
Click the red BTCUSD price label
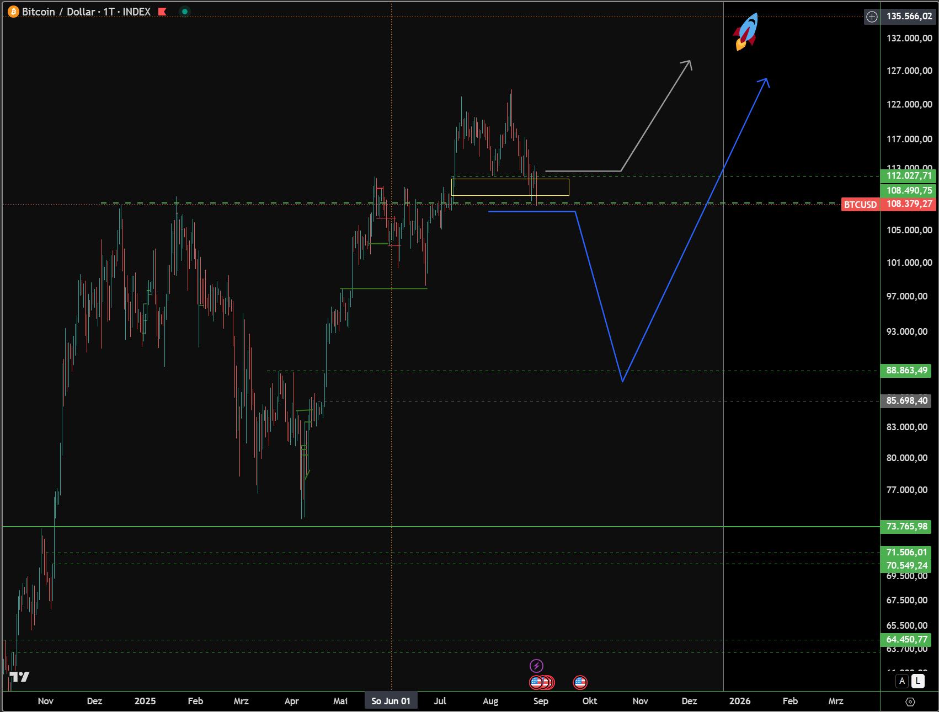[x=860, y=205]
